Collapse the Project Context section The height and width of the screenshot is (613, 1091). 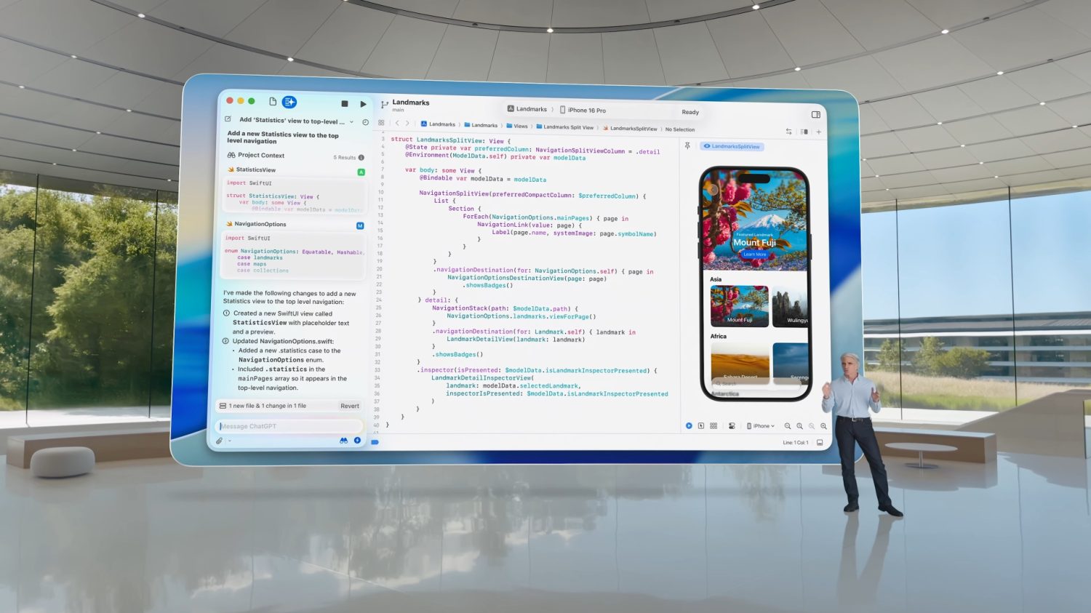pyautogui.click(x=260, y=155)
